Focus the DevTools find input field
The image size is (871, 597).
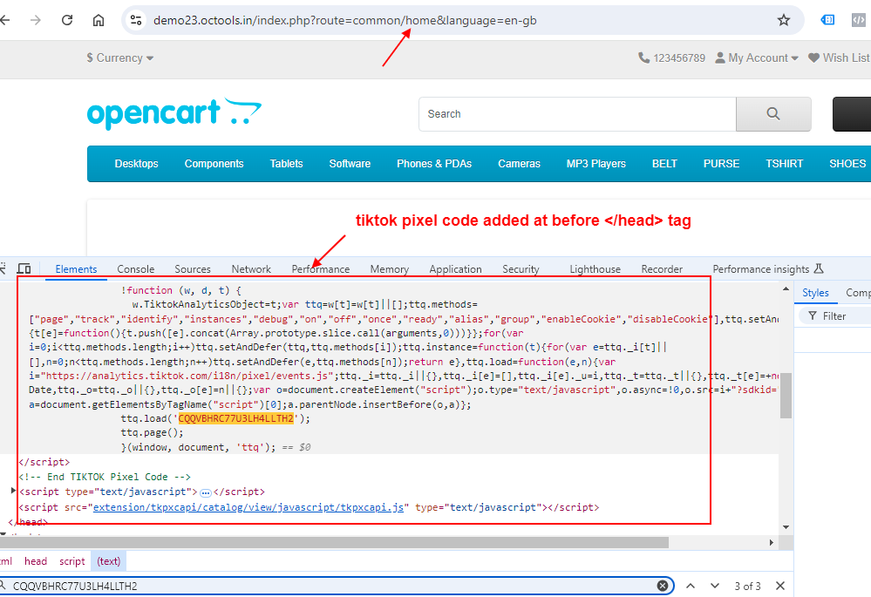[x=333, y=586]
